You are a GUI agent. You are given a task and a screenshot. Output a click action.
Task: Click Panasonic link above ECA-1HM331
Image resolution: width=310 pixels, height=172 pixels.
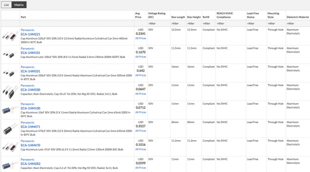pyautogui.click(x=28, y=67)
